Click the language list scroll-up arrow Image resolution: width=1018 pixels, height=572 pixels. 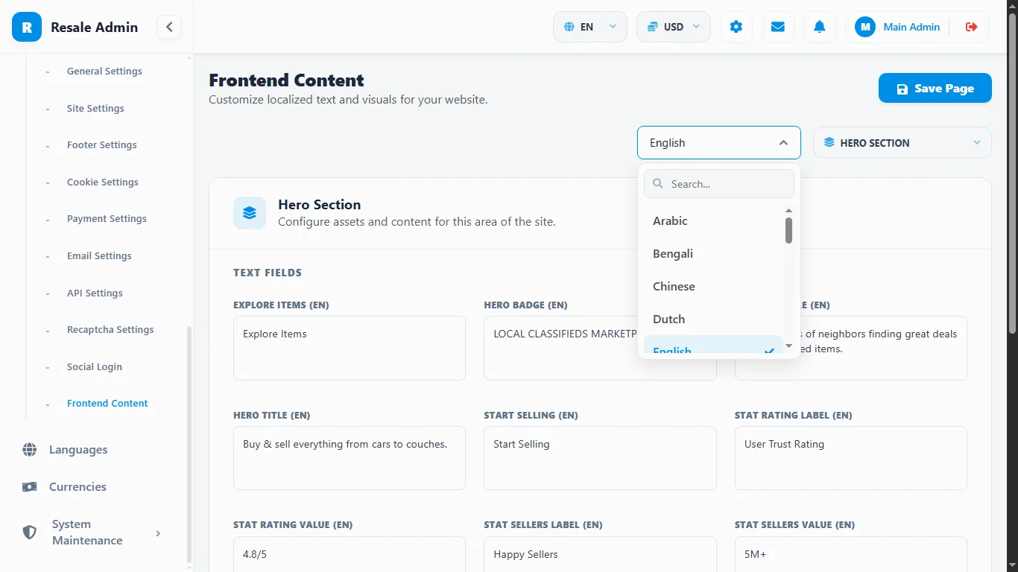[x=788, y=211]
